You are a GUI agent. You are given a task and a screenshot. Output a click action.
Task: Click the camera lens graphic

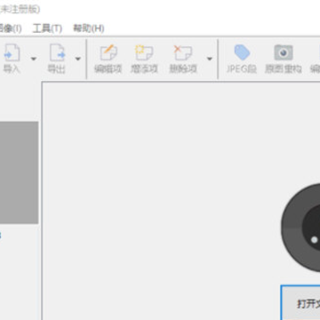[300, 228]
